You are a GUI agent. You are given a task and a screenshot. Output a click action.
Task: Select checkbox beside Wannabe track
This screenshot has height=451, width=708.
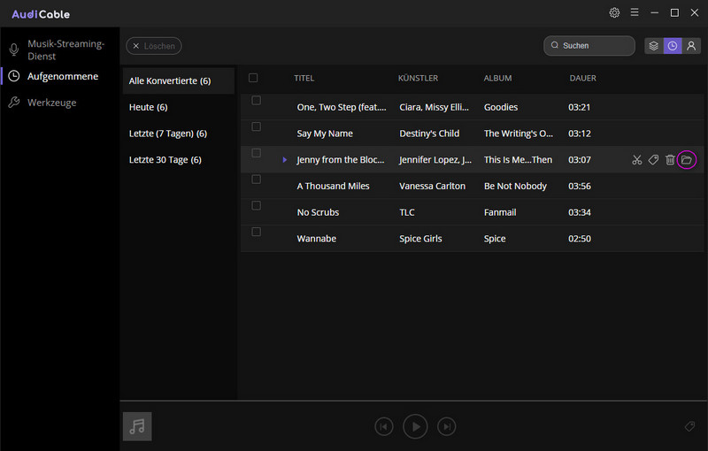[256, 233]
